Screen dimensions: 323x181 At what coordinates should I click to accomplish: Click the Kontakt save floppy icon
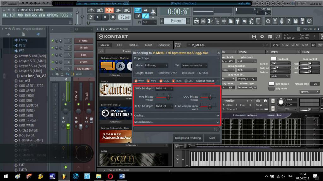[x=254, y=37]
